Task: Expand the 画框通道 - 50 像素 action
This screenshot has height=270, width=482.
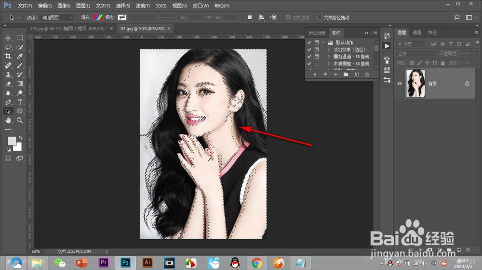Action: click(329, 56)
